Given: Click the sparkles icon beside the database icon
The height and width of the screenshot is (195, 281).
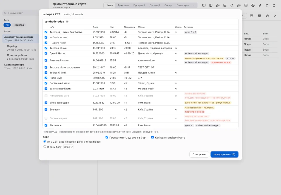Looking at the screenshot, I should 239,5.
